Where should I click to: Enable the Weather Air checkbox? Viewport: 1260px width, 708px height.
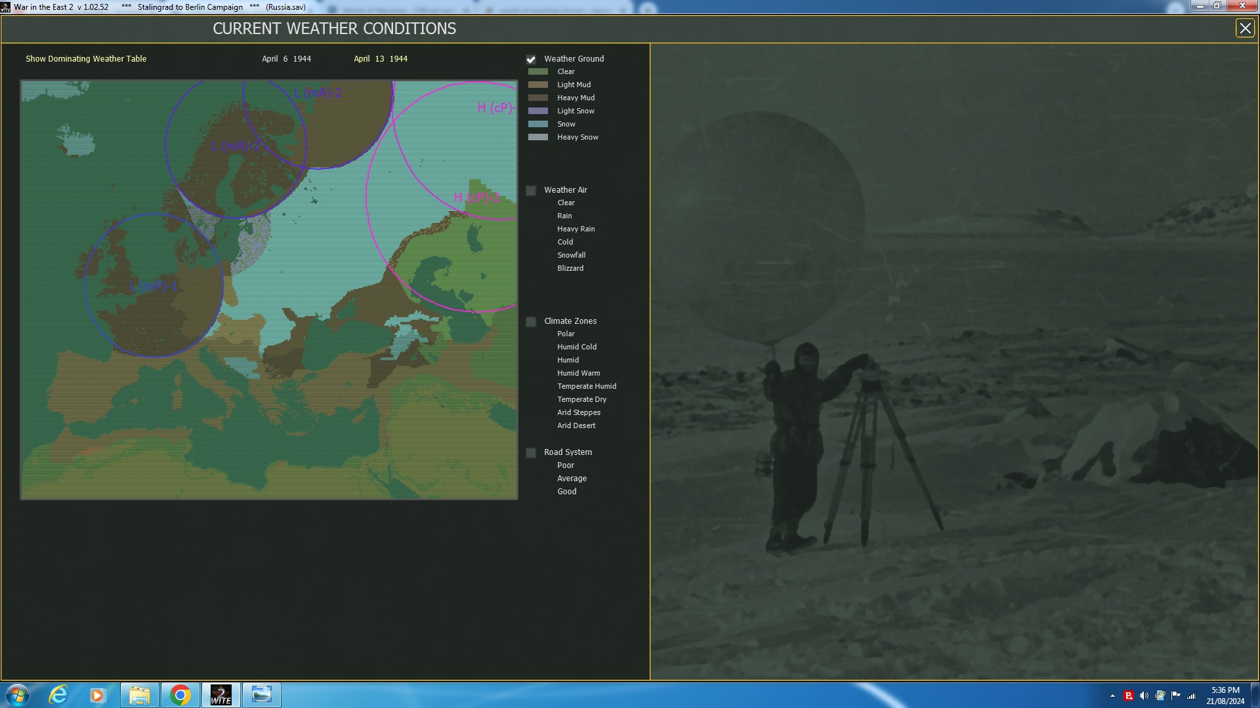point(531,191)
